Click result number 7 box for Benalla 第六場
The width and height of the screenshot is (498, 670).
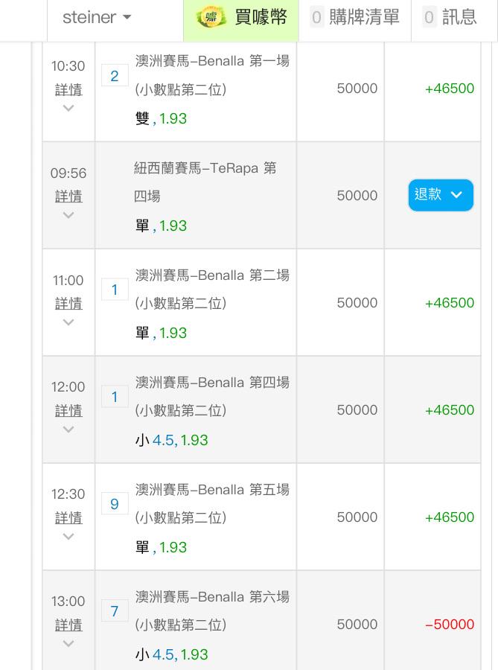click(115, 611)
